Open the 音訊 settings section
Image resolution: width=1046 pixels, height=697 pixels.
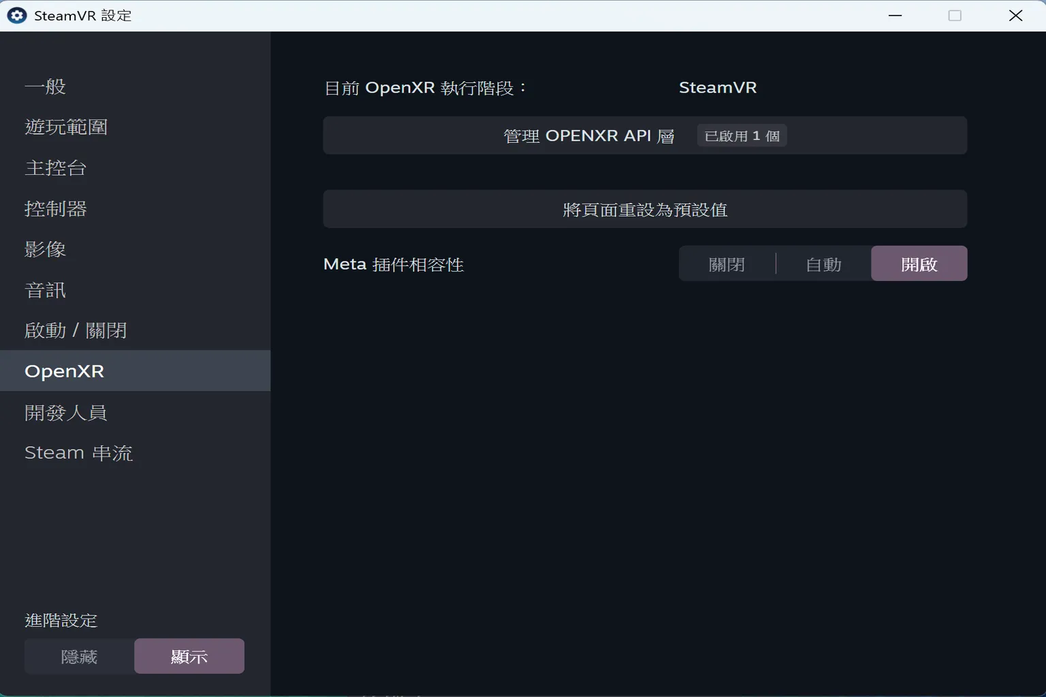pos(45,290)
